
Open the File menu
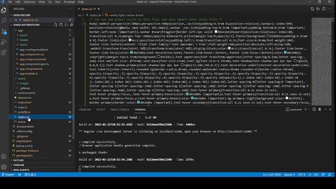point(10,2)
